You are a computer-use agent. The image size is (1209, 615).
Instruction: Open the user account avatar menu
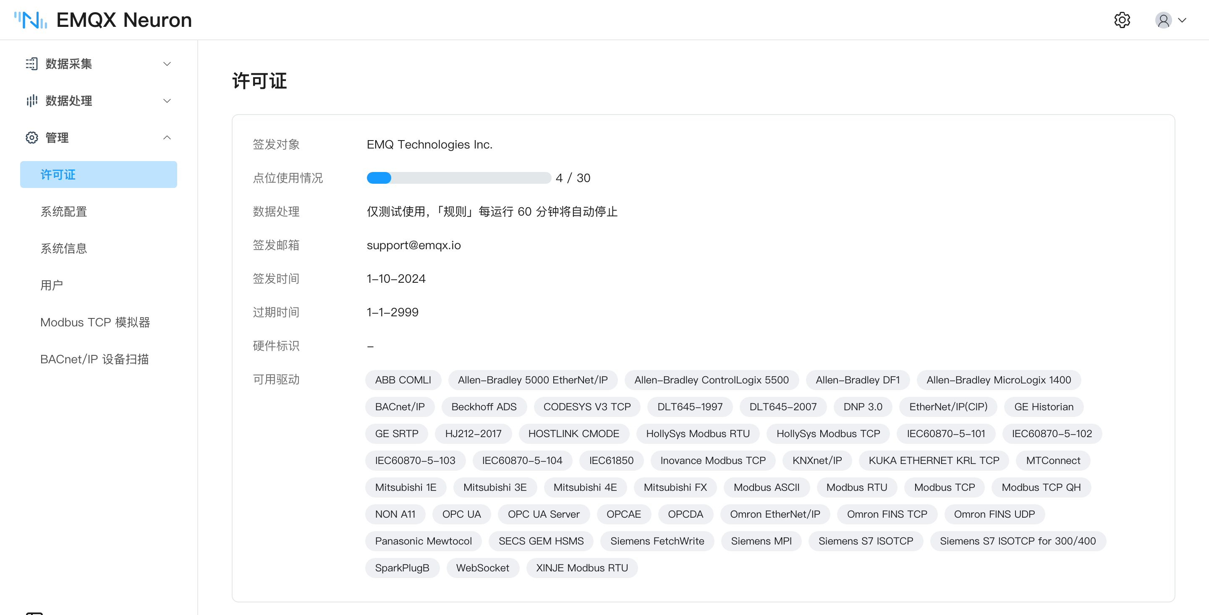1163,20
